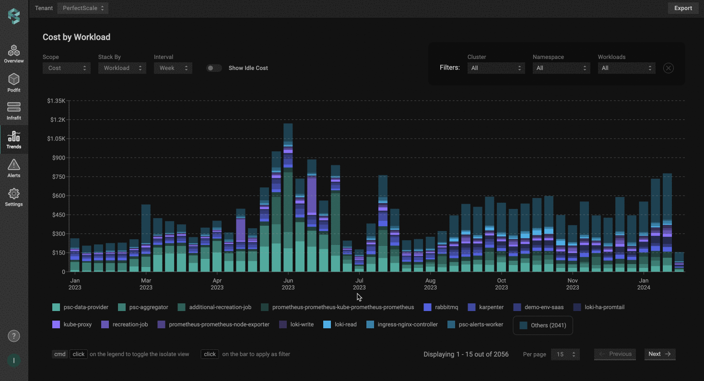Open the Tenant PerfectScale selector

(x=82, y=8)
